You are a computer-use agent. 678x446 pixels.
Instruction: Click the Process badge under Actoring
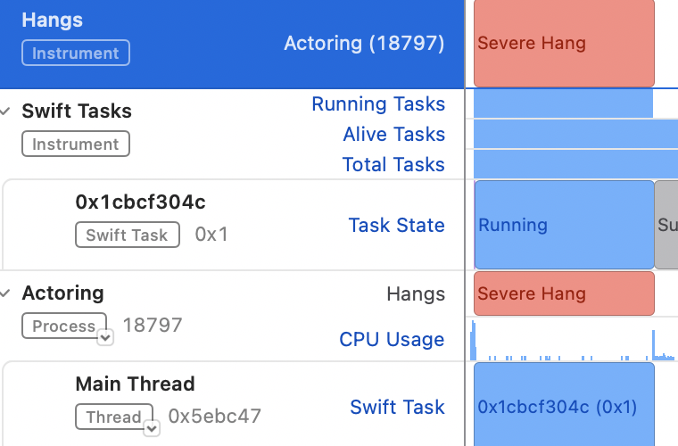point(64,326)
